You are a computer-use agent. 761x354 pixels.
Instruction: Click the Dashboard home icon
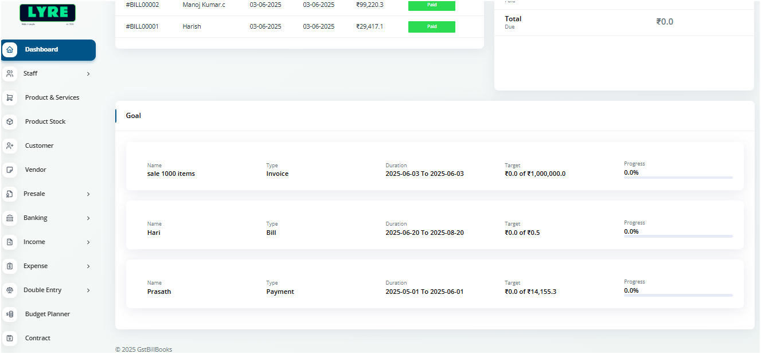click(x=10, y=50)
